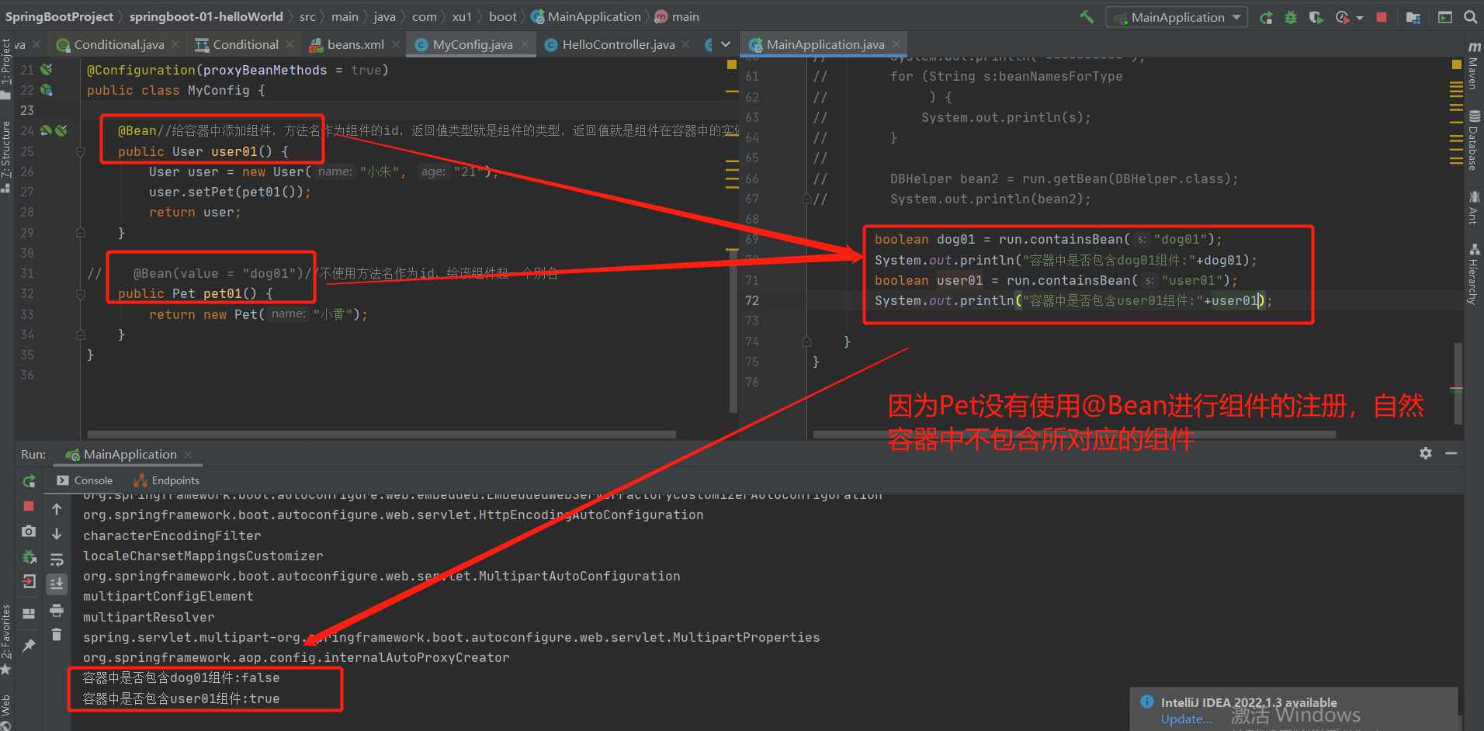Show hidden editor tabs dropdown chevron

[726, 45]
